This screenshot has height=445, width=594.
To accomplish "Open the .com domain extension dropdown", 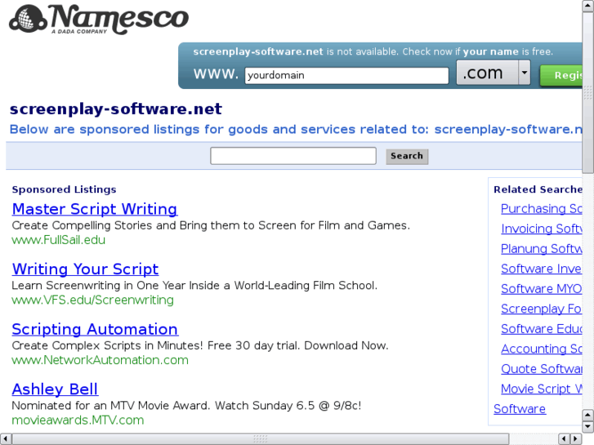I will [493, 73].
